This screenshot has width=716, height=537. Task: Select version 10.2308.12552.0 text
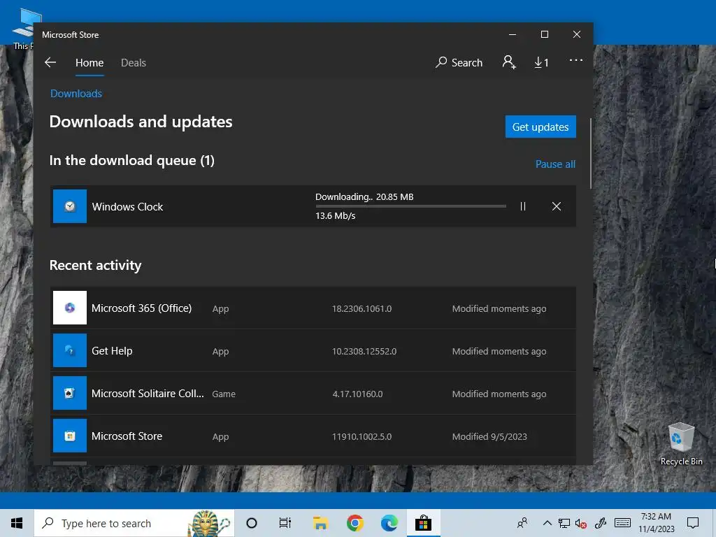[x=364, y=351]
